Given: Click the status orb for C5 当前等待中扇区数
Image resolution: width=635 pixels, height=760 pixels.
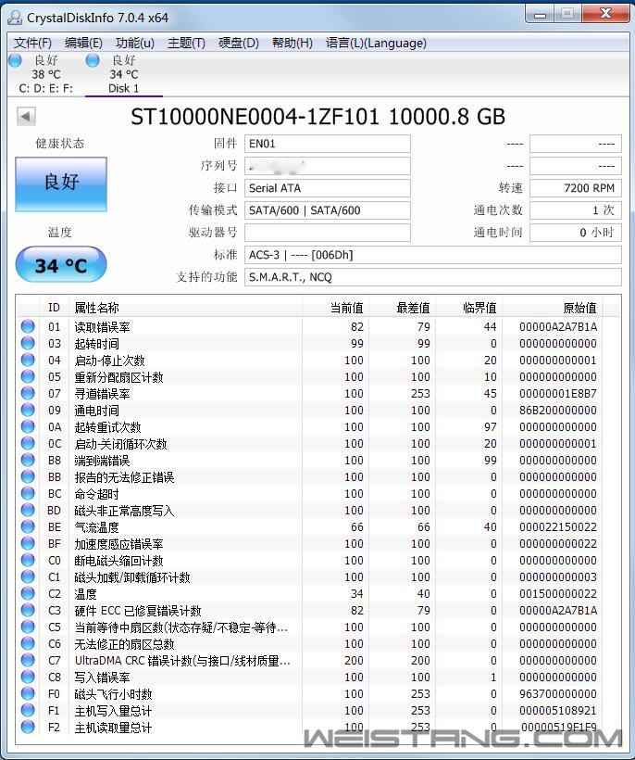Looking at the screenshot, I should (x=28, y=627).
